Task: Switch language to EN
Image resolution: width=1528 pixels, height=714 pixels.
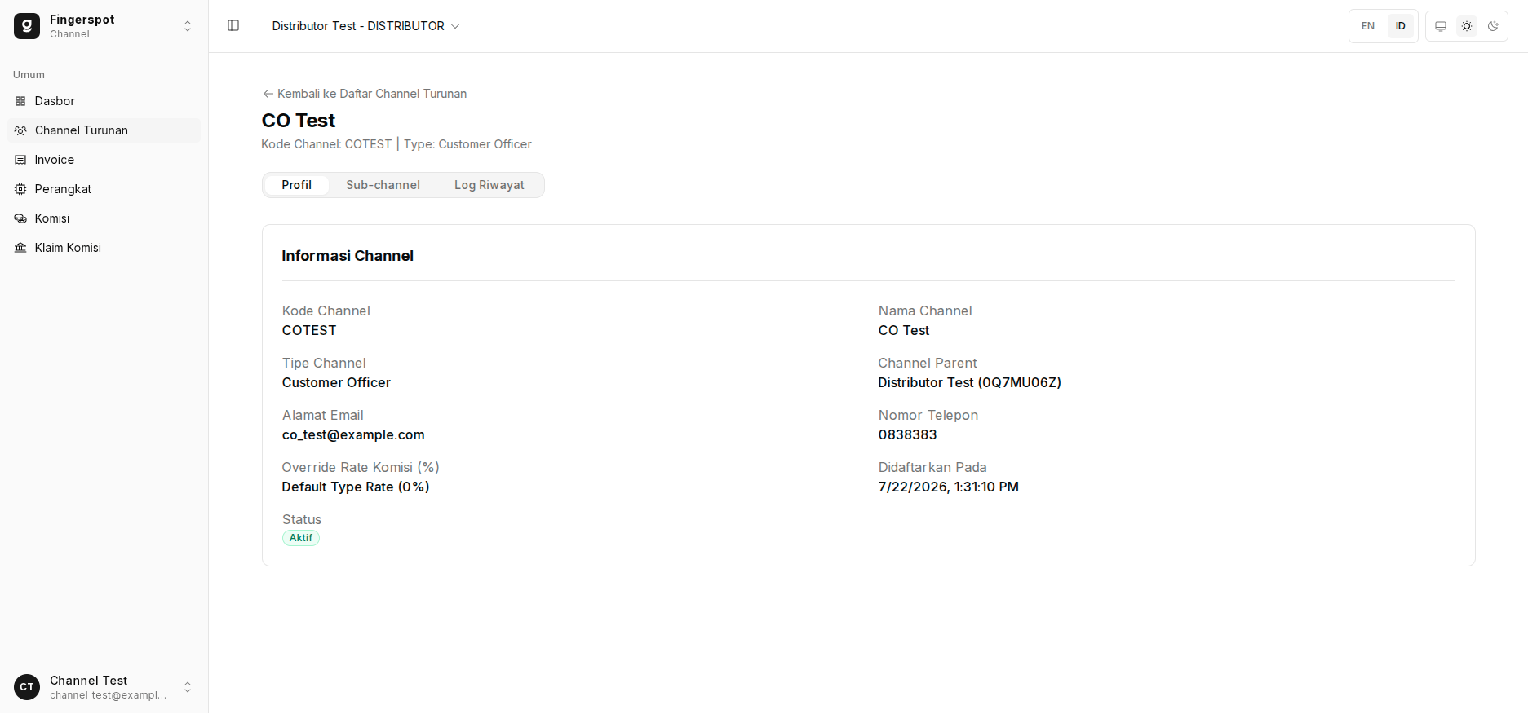Action: pos(1368,26)
